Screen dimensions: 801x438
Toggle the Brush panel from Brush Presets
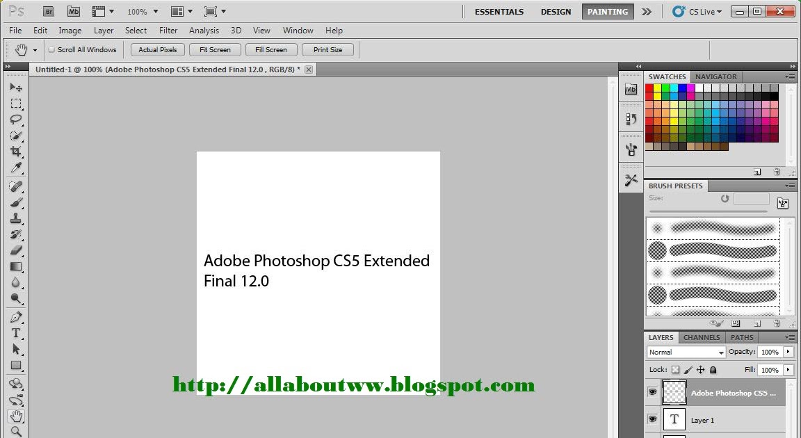point(783,203)
